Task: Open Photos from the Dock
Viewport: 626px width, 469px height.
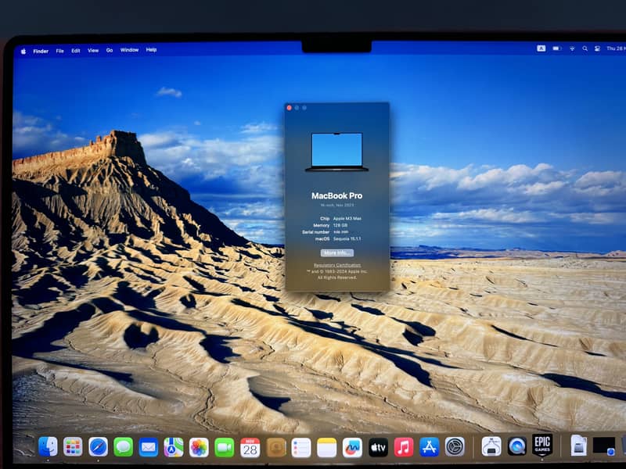Action: (x=199, y=447)
